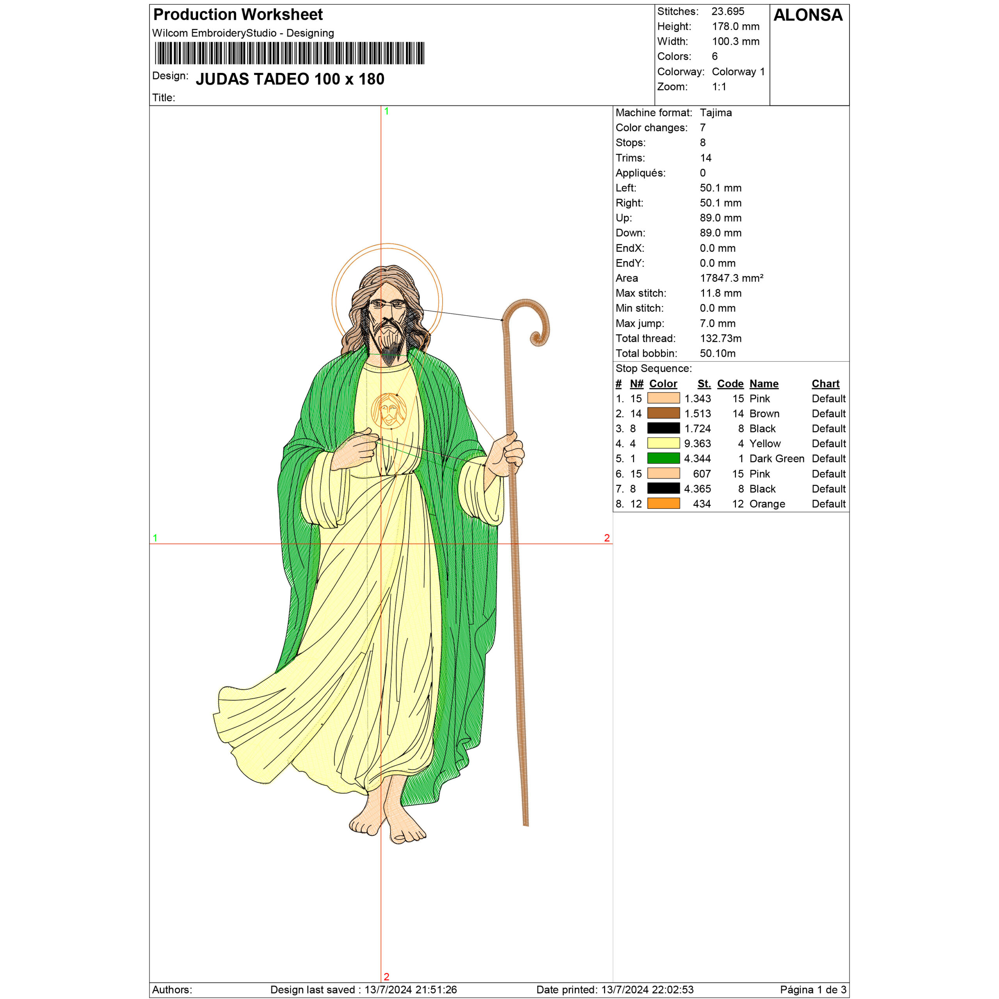Screen dimensions: 999x999
Task: Click the 'N#' column header
Action: pyautogui.click(x=636, y=384)
